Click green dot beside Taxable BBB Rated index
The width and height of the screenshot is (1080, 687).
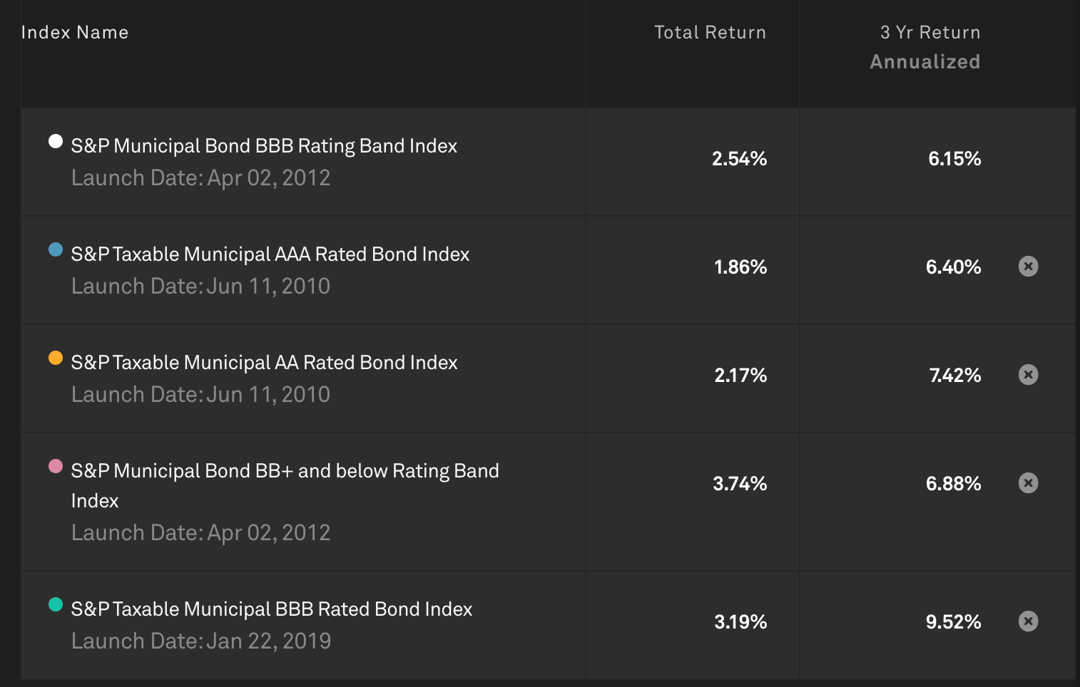click(56, 604)
